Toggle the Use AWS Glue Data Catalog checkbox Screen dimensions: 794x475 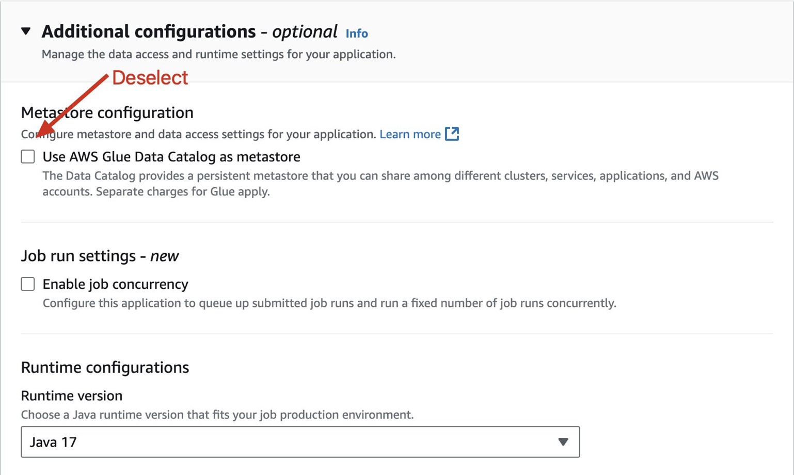(x=28, y=156)
